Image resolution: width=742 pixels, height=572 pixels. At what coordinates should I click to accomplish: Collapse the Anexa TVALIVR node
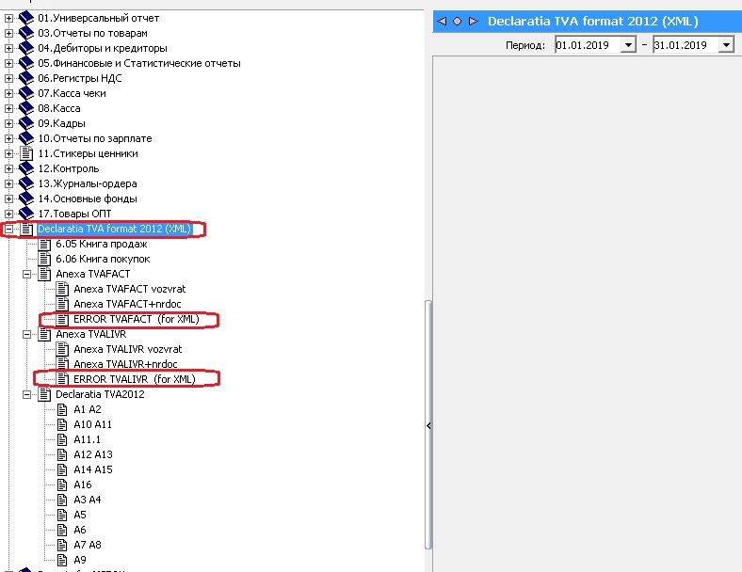point(27,334)
